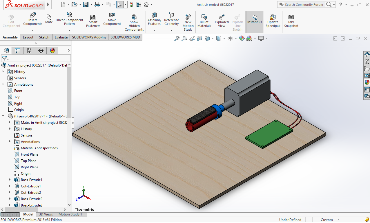Viewport: 370px width, 223px height.
Task: Open Custom units dropdown in status bar
Action: 338,220
